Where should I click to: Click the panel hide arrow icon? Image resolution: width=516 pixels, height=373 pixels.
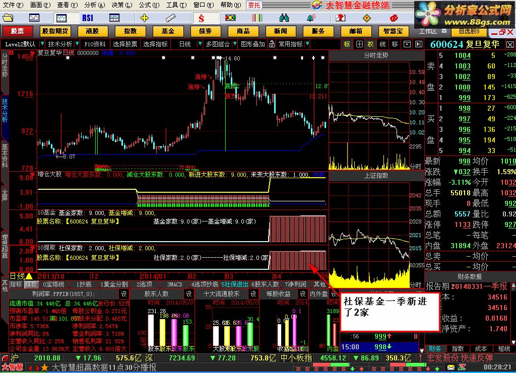pyautogui.click(x=419, y=44)
